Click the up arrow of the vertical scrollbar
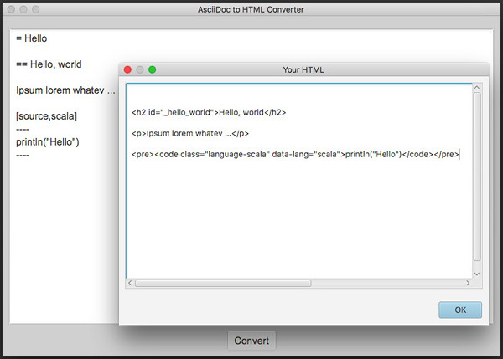Screen dimensions: 503x359 [x=477, y=87]
